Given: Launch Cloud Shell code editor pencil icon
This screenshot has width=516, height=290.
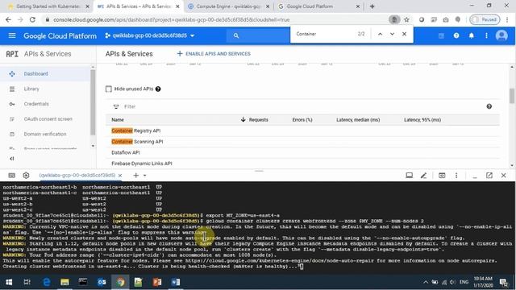Looking at the screenshot, I should [423, 176].
